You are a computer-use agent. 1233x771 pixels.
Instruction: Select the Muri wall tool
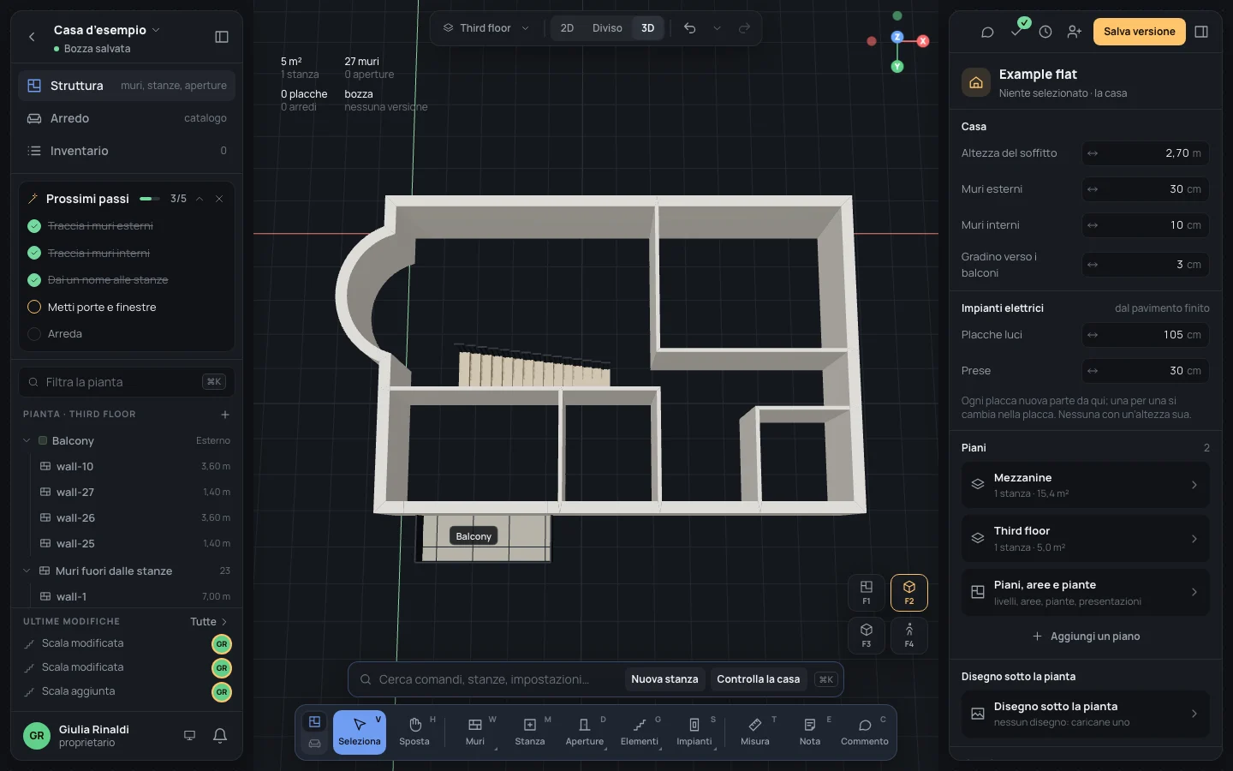point(475,732)
